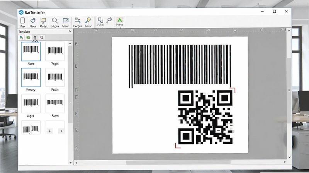This screenshot has width=309, height=173.
Task: Click the canvas horizontal scrollbar left arrow
Action: tap(76, 163)
